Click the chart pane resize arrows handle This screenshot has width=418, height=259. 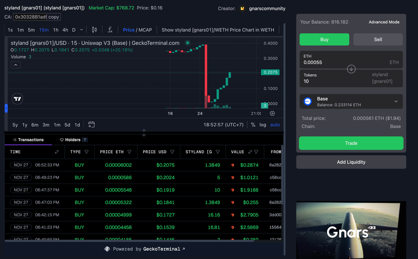click(x=144, y=133)
